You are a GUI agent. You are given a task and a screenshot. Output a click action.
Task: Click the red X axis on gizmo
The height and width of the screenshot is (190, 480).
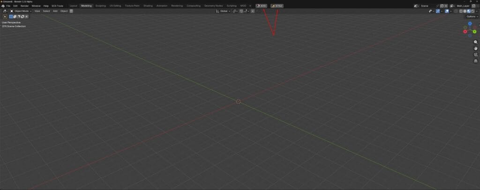click(x=465, y=31)
